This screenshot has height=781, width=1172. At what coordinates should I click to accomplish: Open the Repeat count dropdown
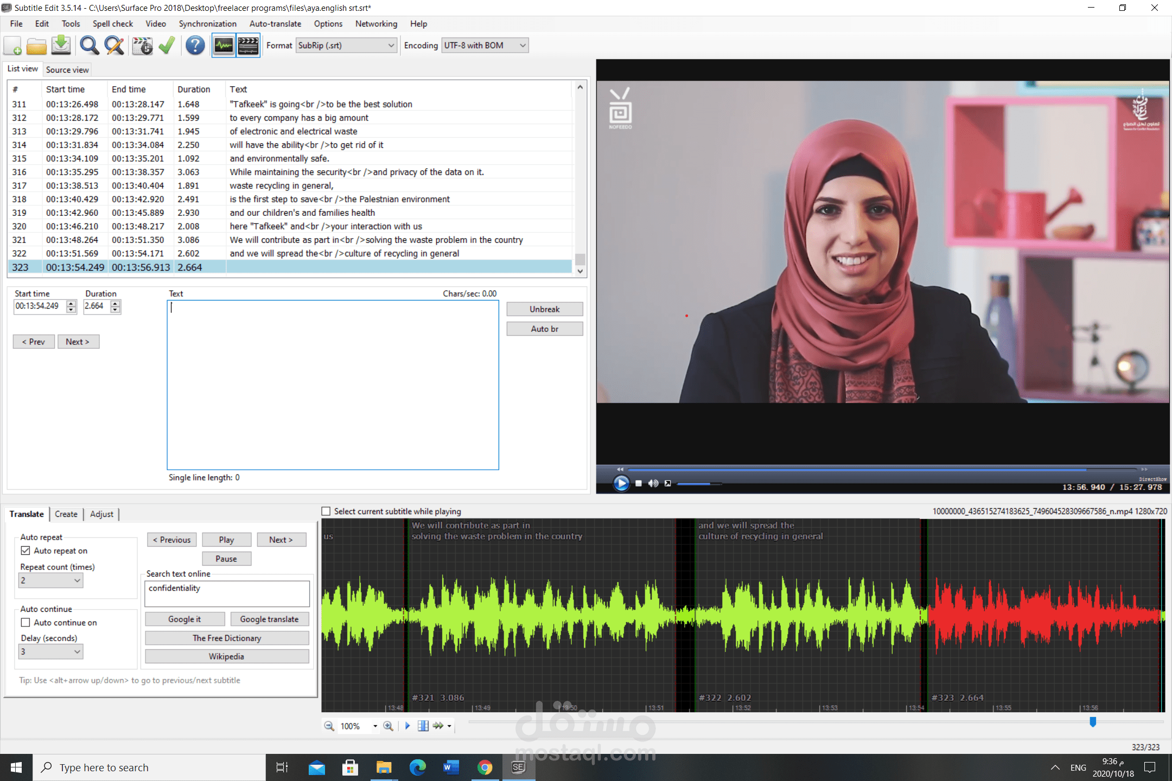(50, 580)
